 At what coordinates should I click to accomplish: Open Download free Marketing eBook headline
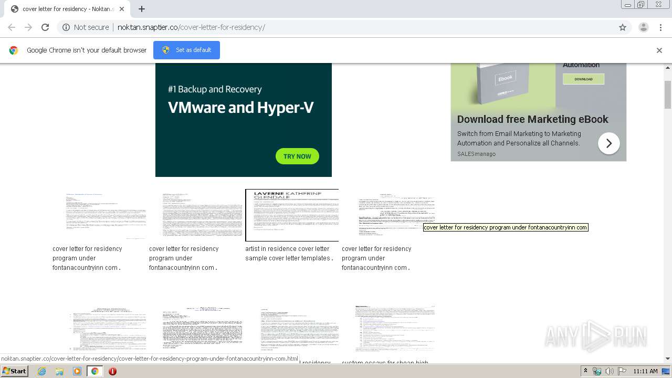532,119
